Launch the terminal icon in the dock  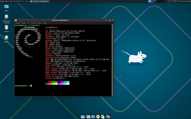coord(88,117)
